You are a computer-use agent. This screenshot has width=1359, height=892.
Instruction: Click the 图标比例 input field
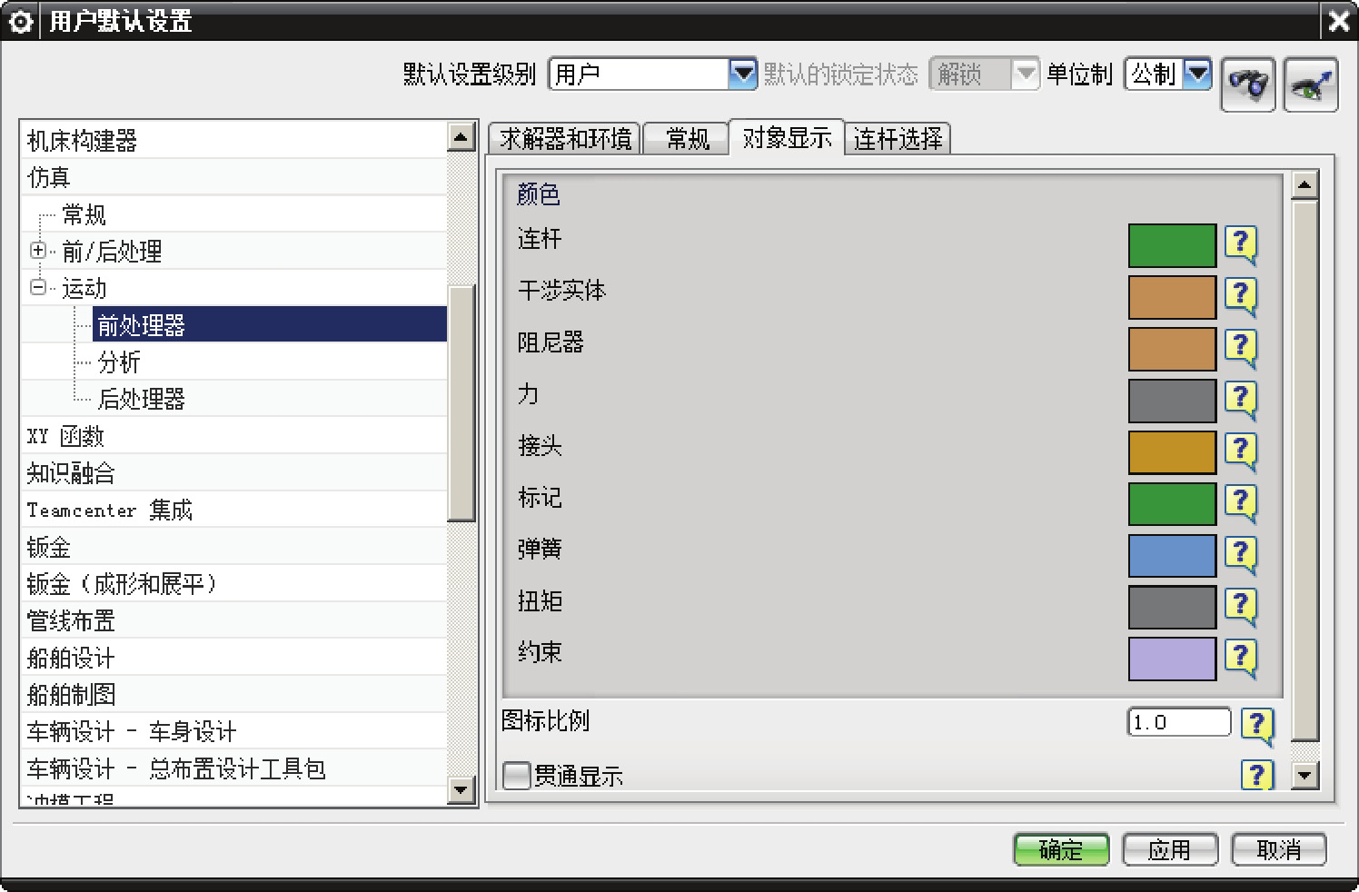click(x=1178, y=723)
